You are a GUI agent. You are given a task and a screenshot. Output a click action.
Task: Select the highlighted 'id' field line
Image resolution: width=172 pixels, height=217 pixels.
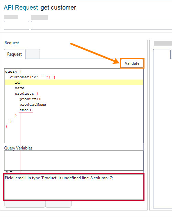point(74,82)
